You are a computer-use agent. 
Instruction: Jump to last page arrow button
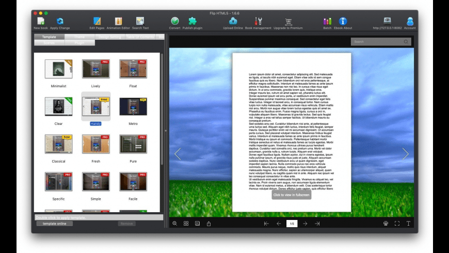(x=317, y=224)
